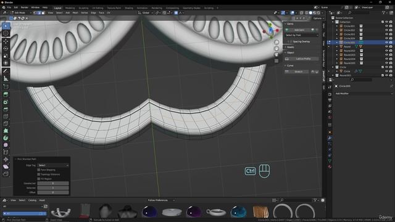Enable the Face Stepping checkbox
Screen dimensions: 395x222
39,170
